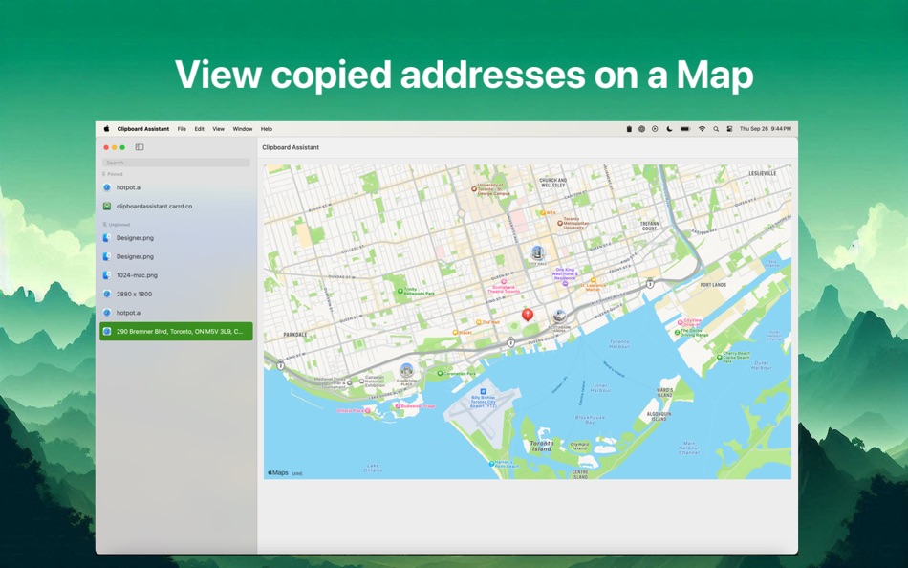
Task: Toggle the sidebar with the panel icon
Action: (x=140, y=147)
